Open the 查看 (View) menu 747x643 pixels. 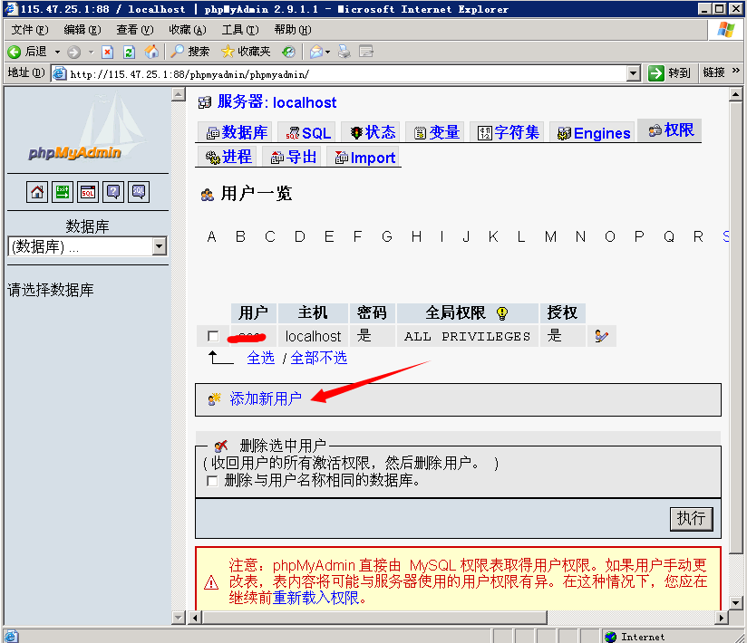(135, 30)
